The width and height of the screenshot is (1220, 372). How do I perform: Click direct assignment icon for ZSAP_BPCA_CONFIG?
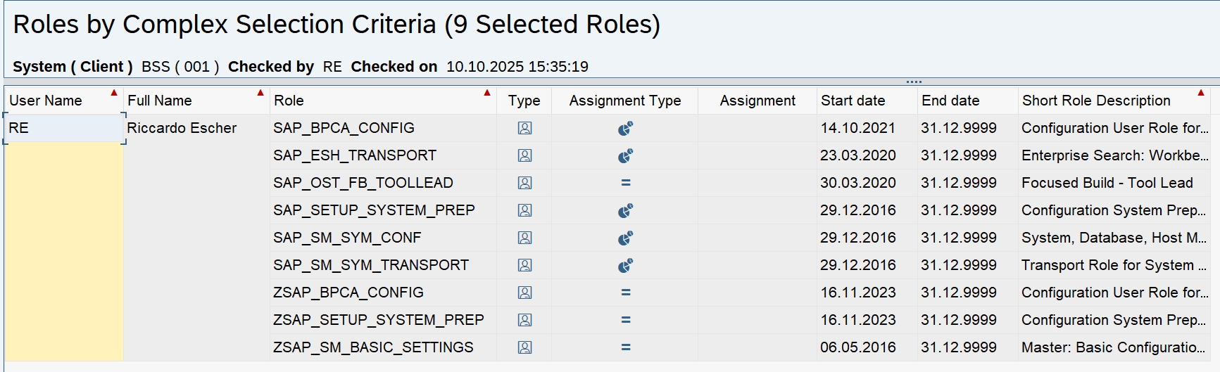click(x=625, y=293)
